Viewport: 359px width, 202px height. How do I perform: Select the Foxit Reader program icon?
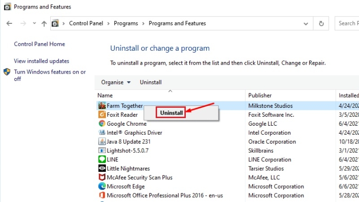[102, 114]
